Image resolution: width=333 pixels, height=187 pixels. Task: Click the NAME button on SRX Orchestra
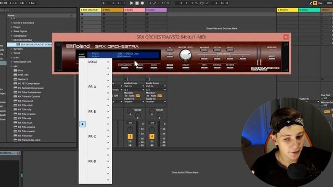(x=82, y=56)
